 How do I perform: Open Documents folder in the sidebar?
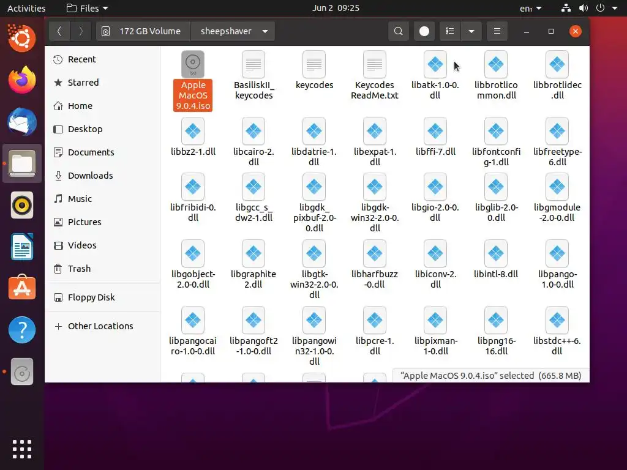103,152
